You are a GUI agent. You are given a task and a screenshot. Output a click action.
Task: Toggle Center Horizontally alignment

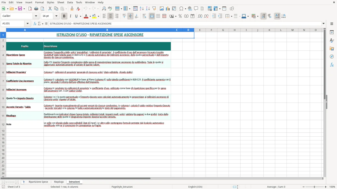(111, 16)
